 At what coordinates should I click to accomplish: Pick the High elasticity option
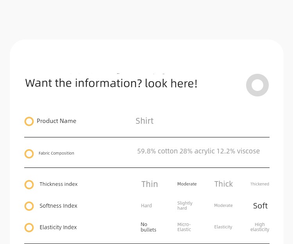coord(260,227)
